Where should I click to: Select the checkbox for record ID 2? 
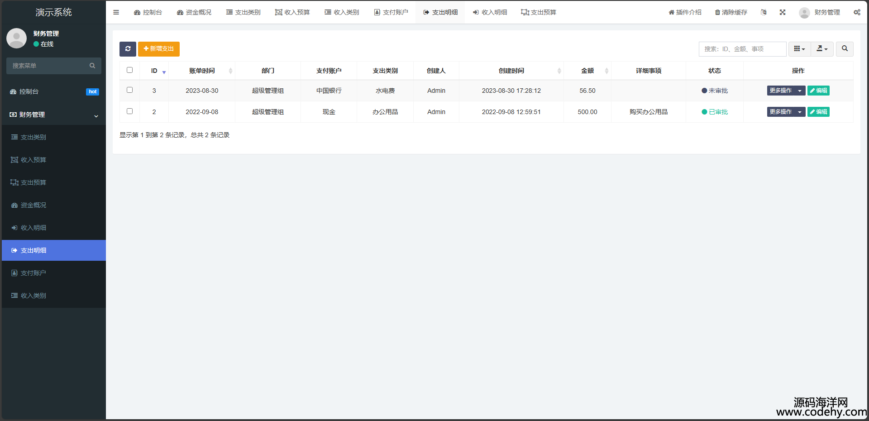(129, 111)
